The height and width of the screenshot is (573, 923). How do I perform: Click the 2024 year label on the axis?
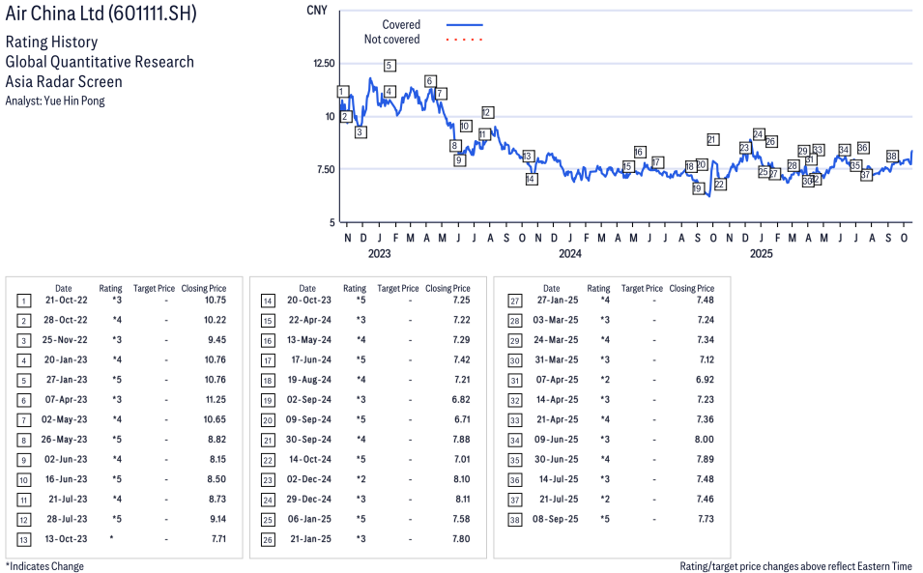click(569, 254)
